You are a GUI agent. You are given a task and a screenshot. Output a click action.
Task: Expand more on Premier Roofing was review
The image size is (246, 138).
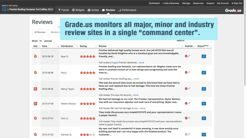136,79
